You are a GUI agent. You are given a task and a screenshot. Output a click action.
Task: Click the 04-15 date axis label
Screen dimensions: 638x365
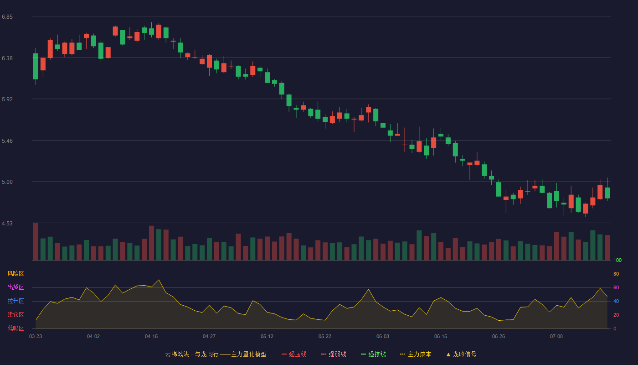coord(151,336)
